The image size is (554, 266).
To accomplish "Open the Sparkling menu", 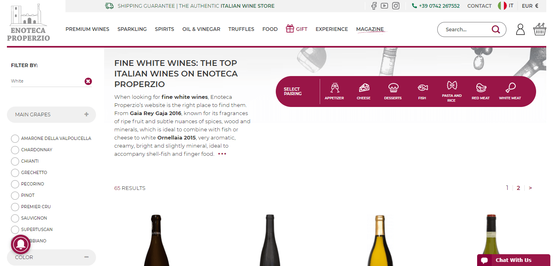I will (132, 29).
